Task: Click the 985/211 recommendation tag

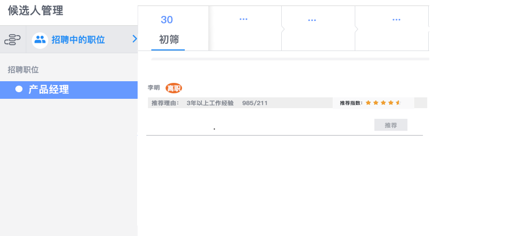Action: coord(255,103)
